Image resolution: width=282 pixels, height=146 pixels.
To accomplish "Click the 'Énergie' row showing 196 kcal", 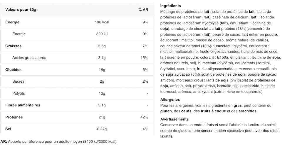I will [x=12, y=22].
